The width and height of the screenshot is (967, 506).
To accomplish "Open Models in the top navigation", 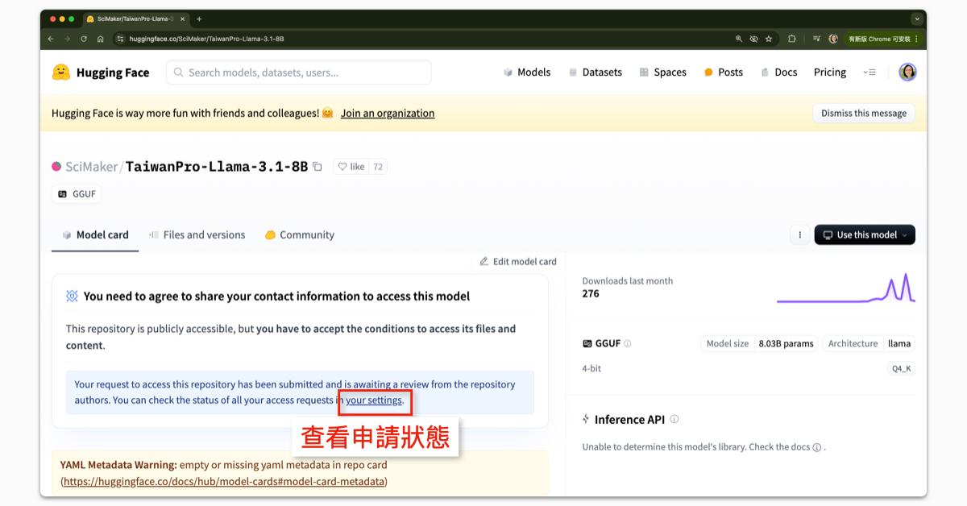I will pos(527,73).
